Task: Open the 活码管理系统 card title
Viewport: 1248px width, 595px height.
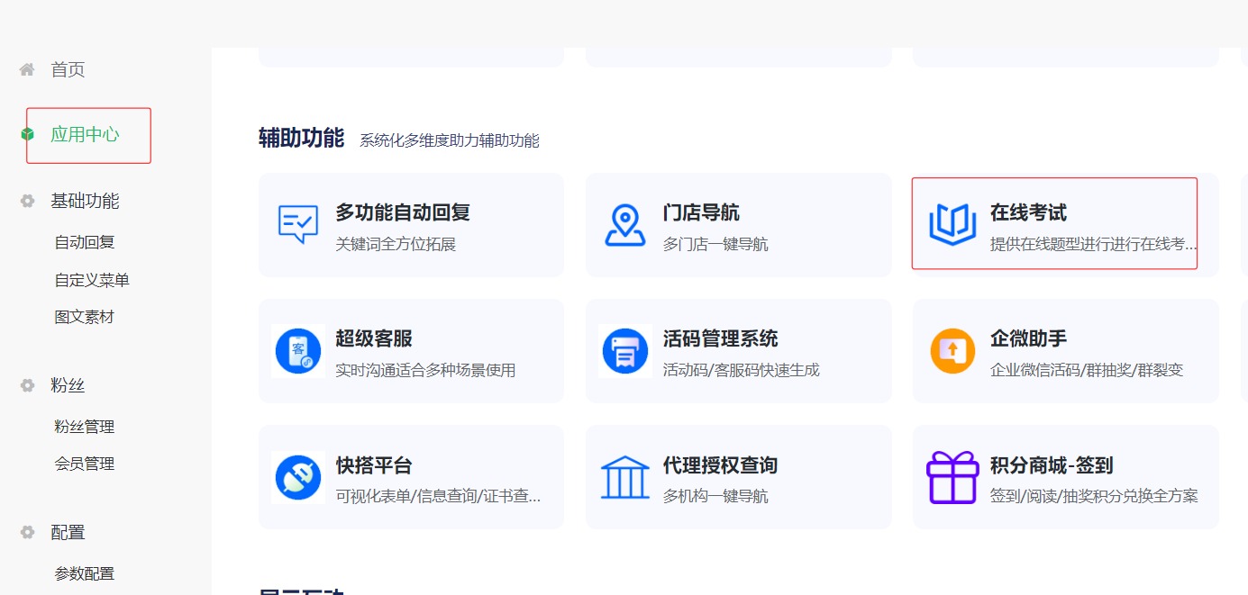Action: point(720,338)
